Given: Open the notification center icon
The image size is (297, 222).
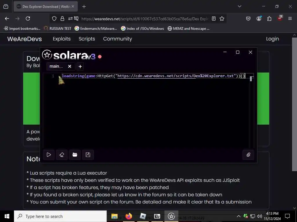Looking at the screenshot, I should 287,216.
